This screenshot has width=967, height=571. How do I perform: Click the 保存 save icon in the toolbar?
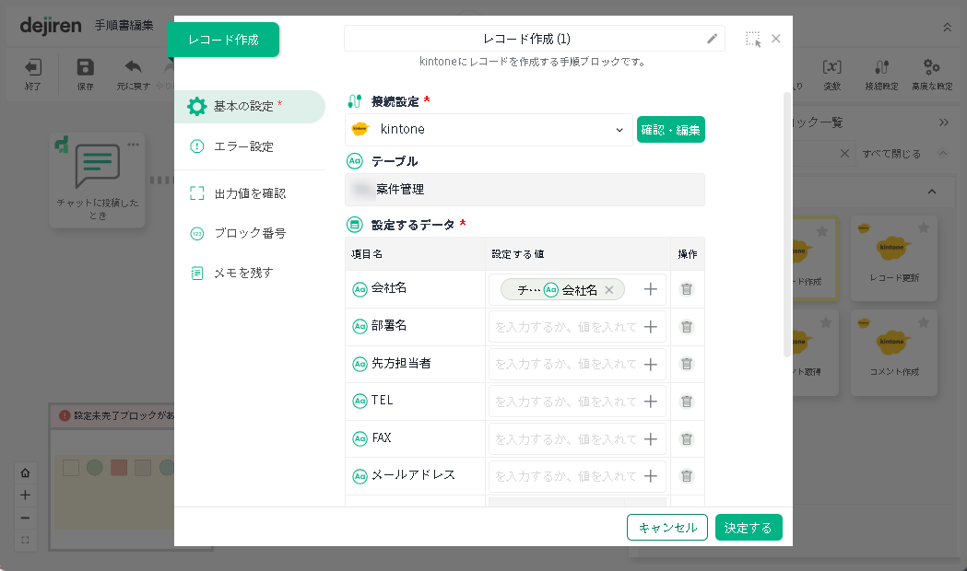point(85,73)
